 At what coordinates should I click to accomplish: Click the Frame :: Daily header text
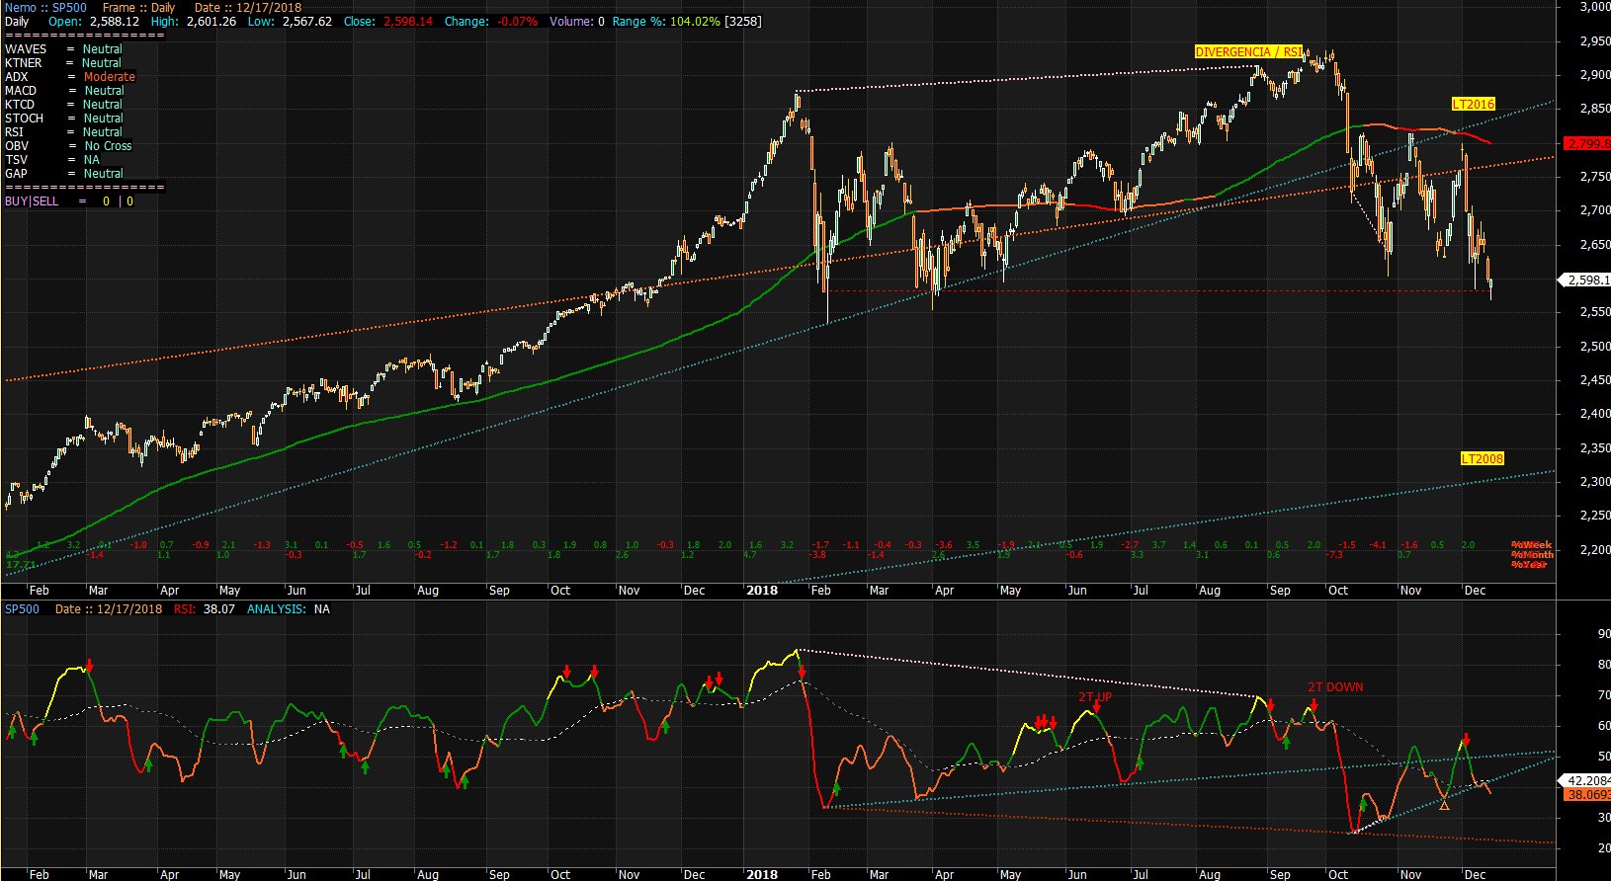coord(139,7)
